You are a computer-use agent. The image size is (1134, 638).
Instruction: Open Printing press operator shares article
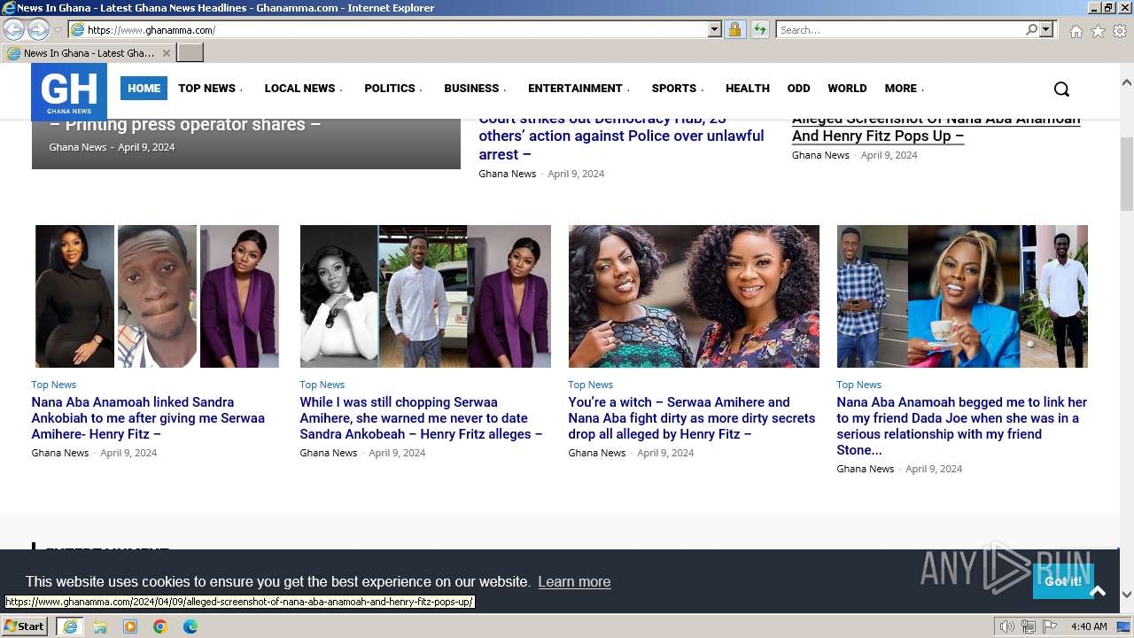tap(185, 124)
